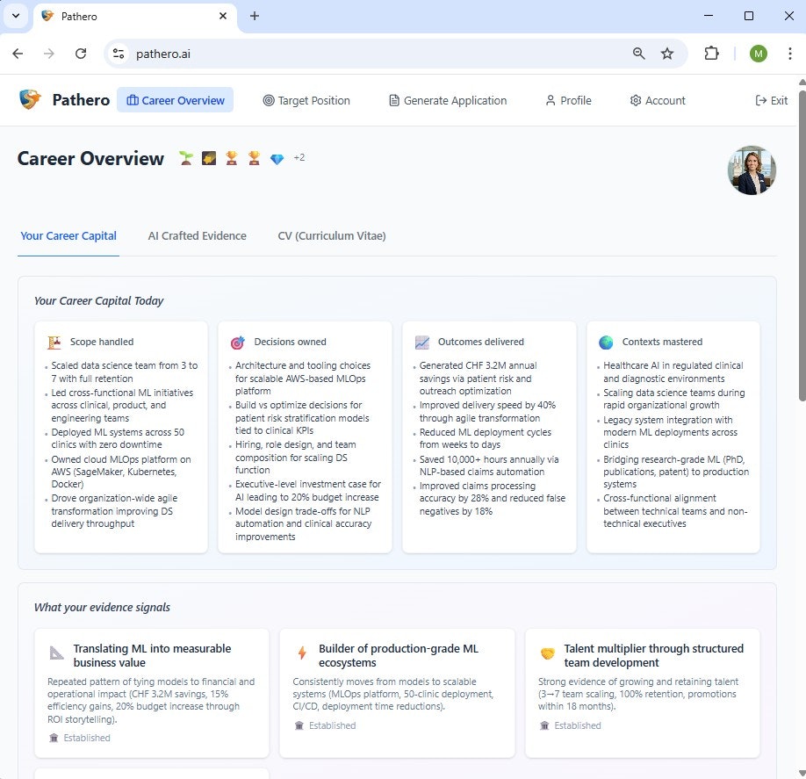Click the Outcomes delivered chart icon
Viewport: 806px width, 779px height.
tap(422, 342)
